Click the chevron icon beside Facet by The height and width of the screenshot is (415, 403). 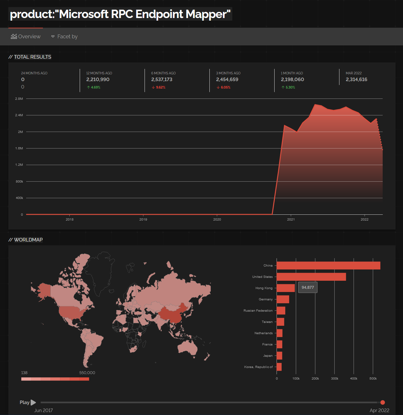53,36
